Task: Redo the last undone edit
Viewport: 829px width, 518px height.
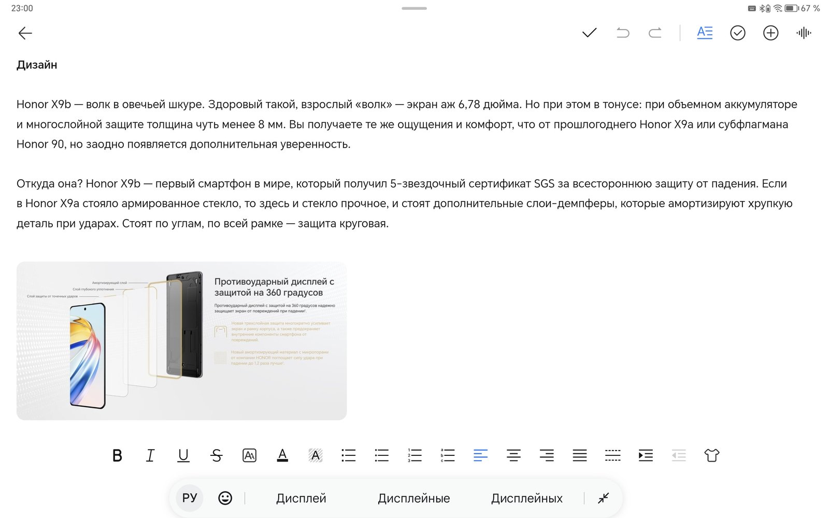Action: [655, 33]
